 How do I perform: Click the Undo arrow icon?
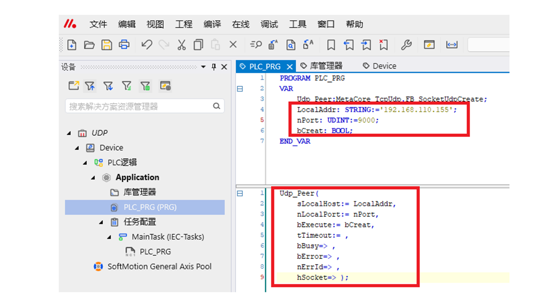tap(147, 45)
